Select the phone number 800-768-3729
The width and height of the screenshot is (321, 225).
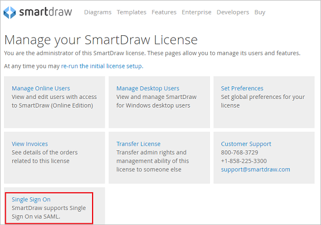pos(239,152)
